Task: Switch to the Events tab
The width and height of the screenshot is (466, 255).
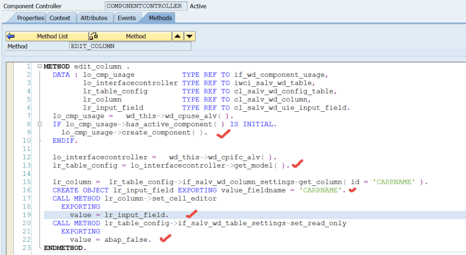Action: [x=126, y=18]
